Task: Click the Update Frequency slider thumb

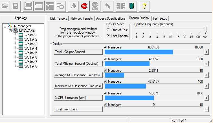Action: (x=206, y=29)
